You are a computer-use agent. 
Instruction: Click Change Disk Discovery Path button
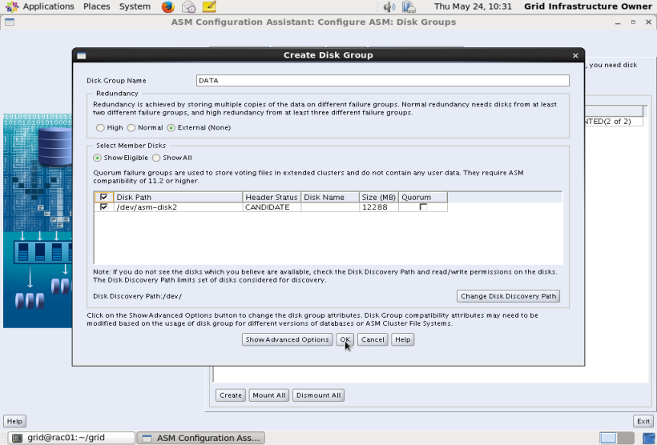click(508, 296)
